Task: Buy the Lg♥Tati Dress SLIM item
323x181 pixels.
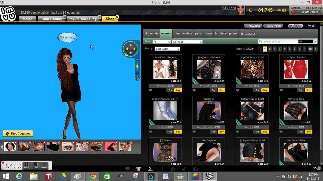Action: pos(265,90)
